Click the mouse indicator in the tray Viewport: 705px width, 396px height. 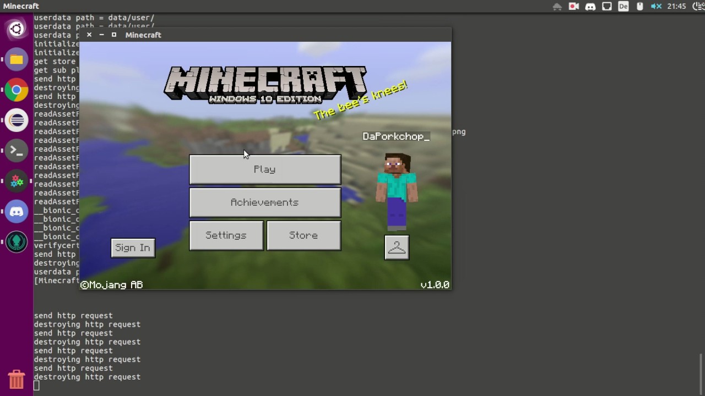coord(640,7)
